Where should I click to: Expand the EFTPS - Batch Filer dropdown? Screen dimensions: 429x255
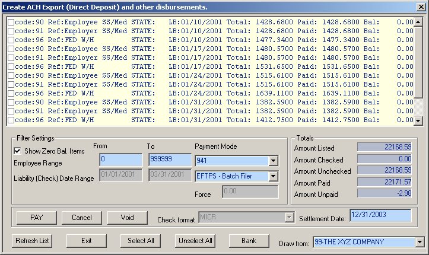(273, 176)
